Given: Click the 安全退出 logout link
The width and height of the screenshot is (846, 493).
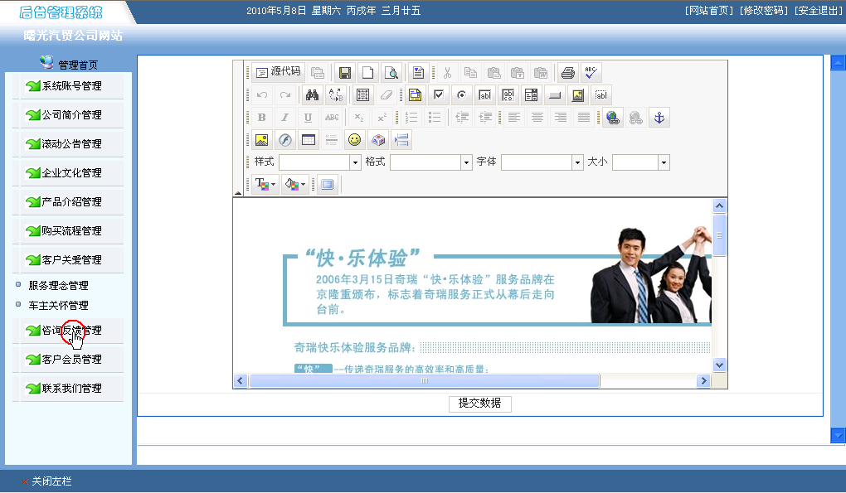Looking at the screenshot, I should 818,11.
